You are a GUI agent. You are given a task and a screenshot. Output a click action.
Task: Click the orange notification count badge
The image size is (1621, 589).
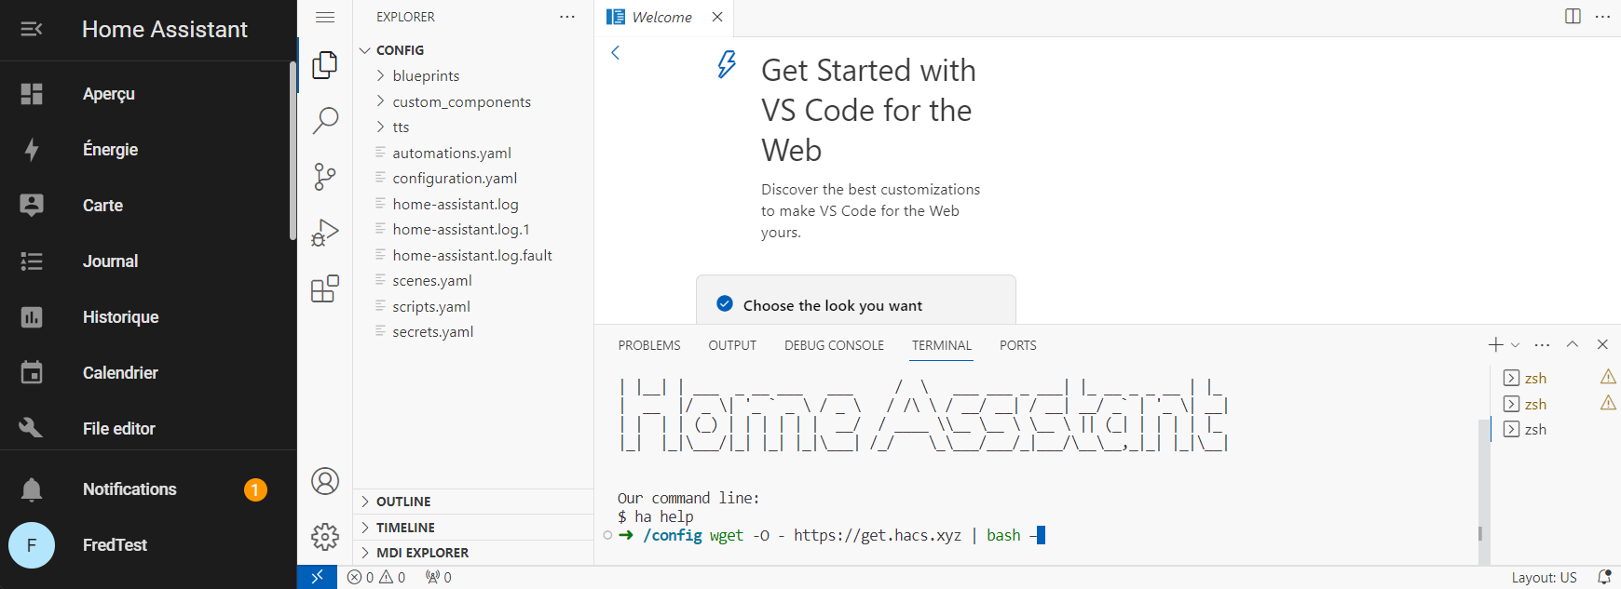255,489
